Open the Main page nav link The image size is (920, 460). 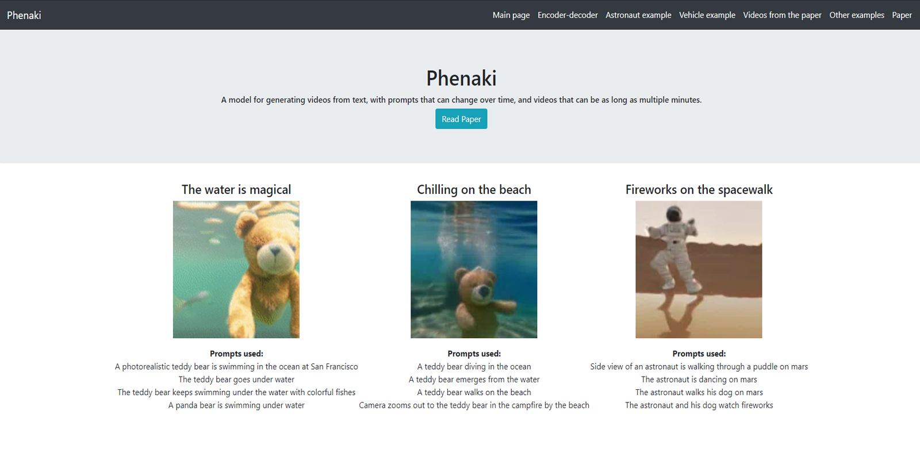pyautogui.click(x=511, y=16)
